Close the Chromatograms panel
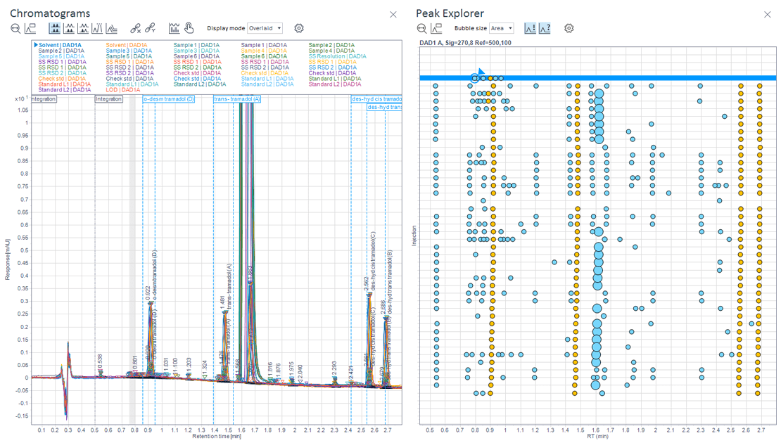Screen dimensions: 781x443 [393, 14]
